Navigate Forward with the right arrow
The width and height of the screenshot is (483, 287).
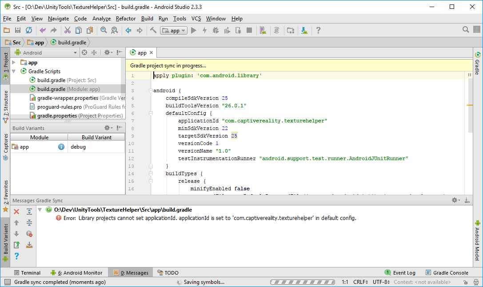pos(140,30)
